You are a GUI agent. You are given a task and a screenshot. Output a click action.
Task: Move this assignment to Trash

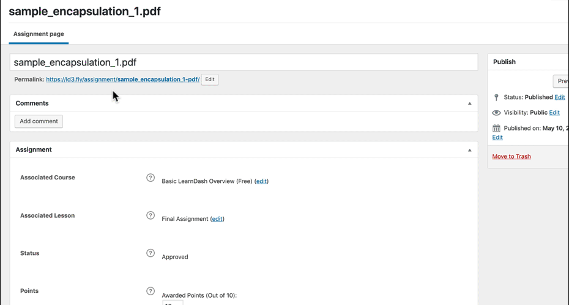click(x=511, y=157)
